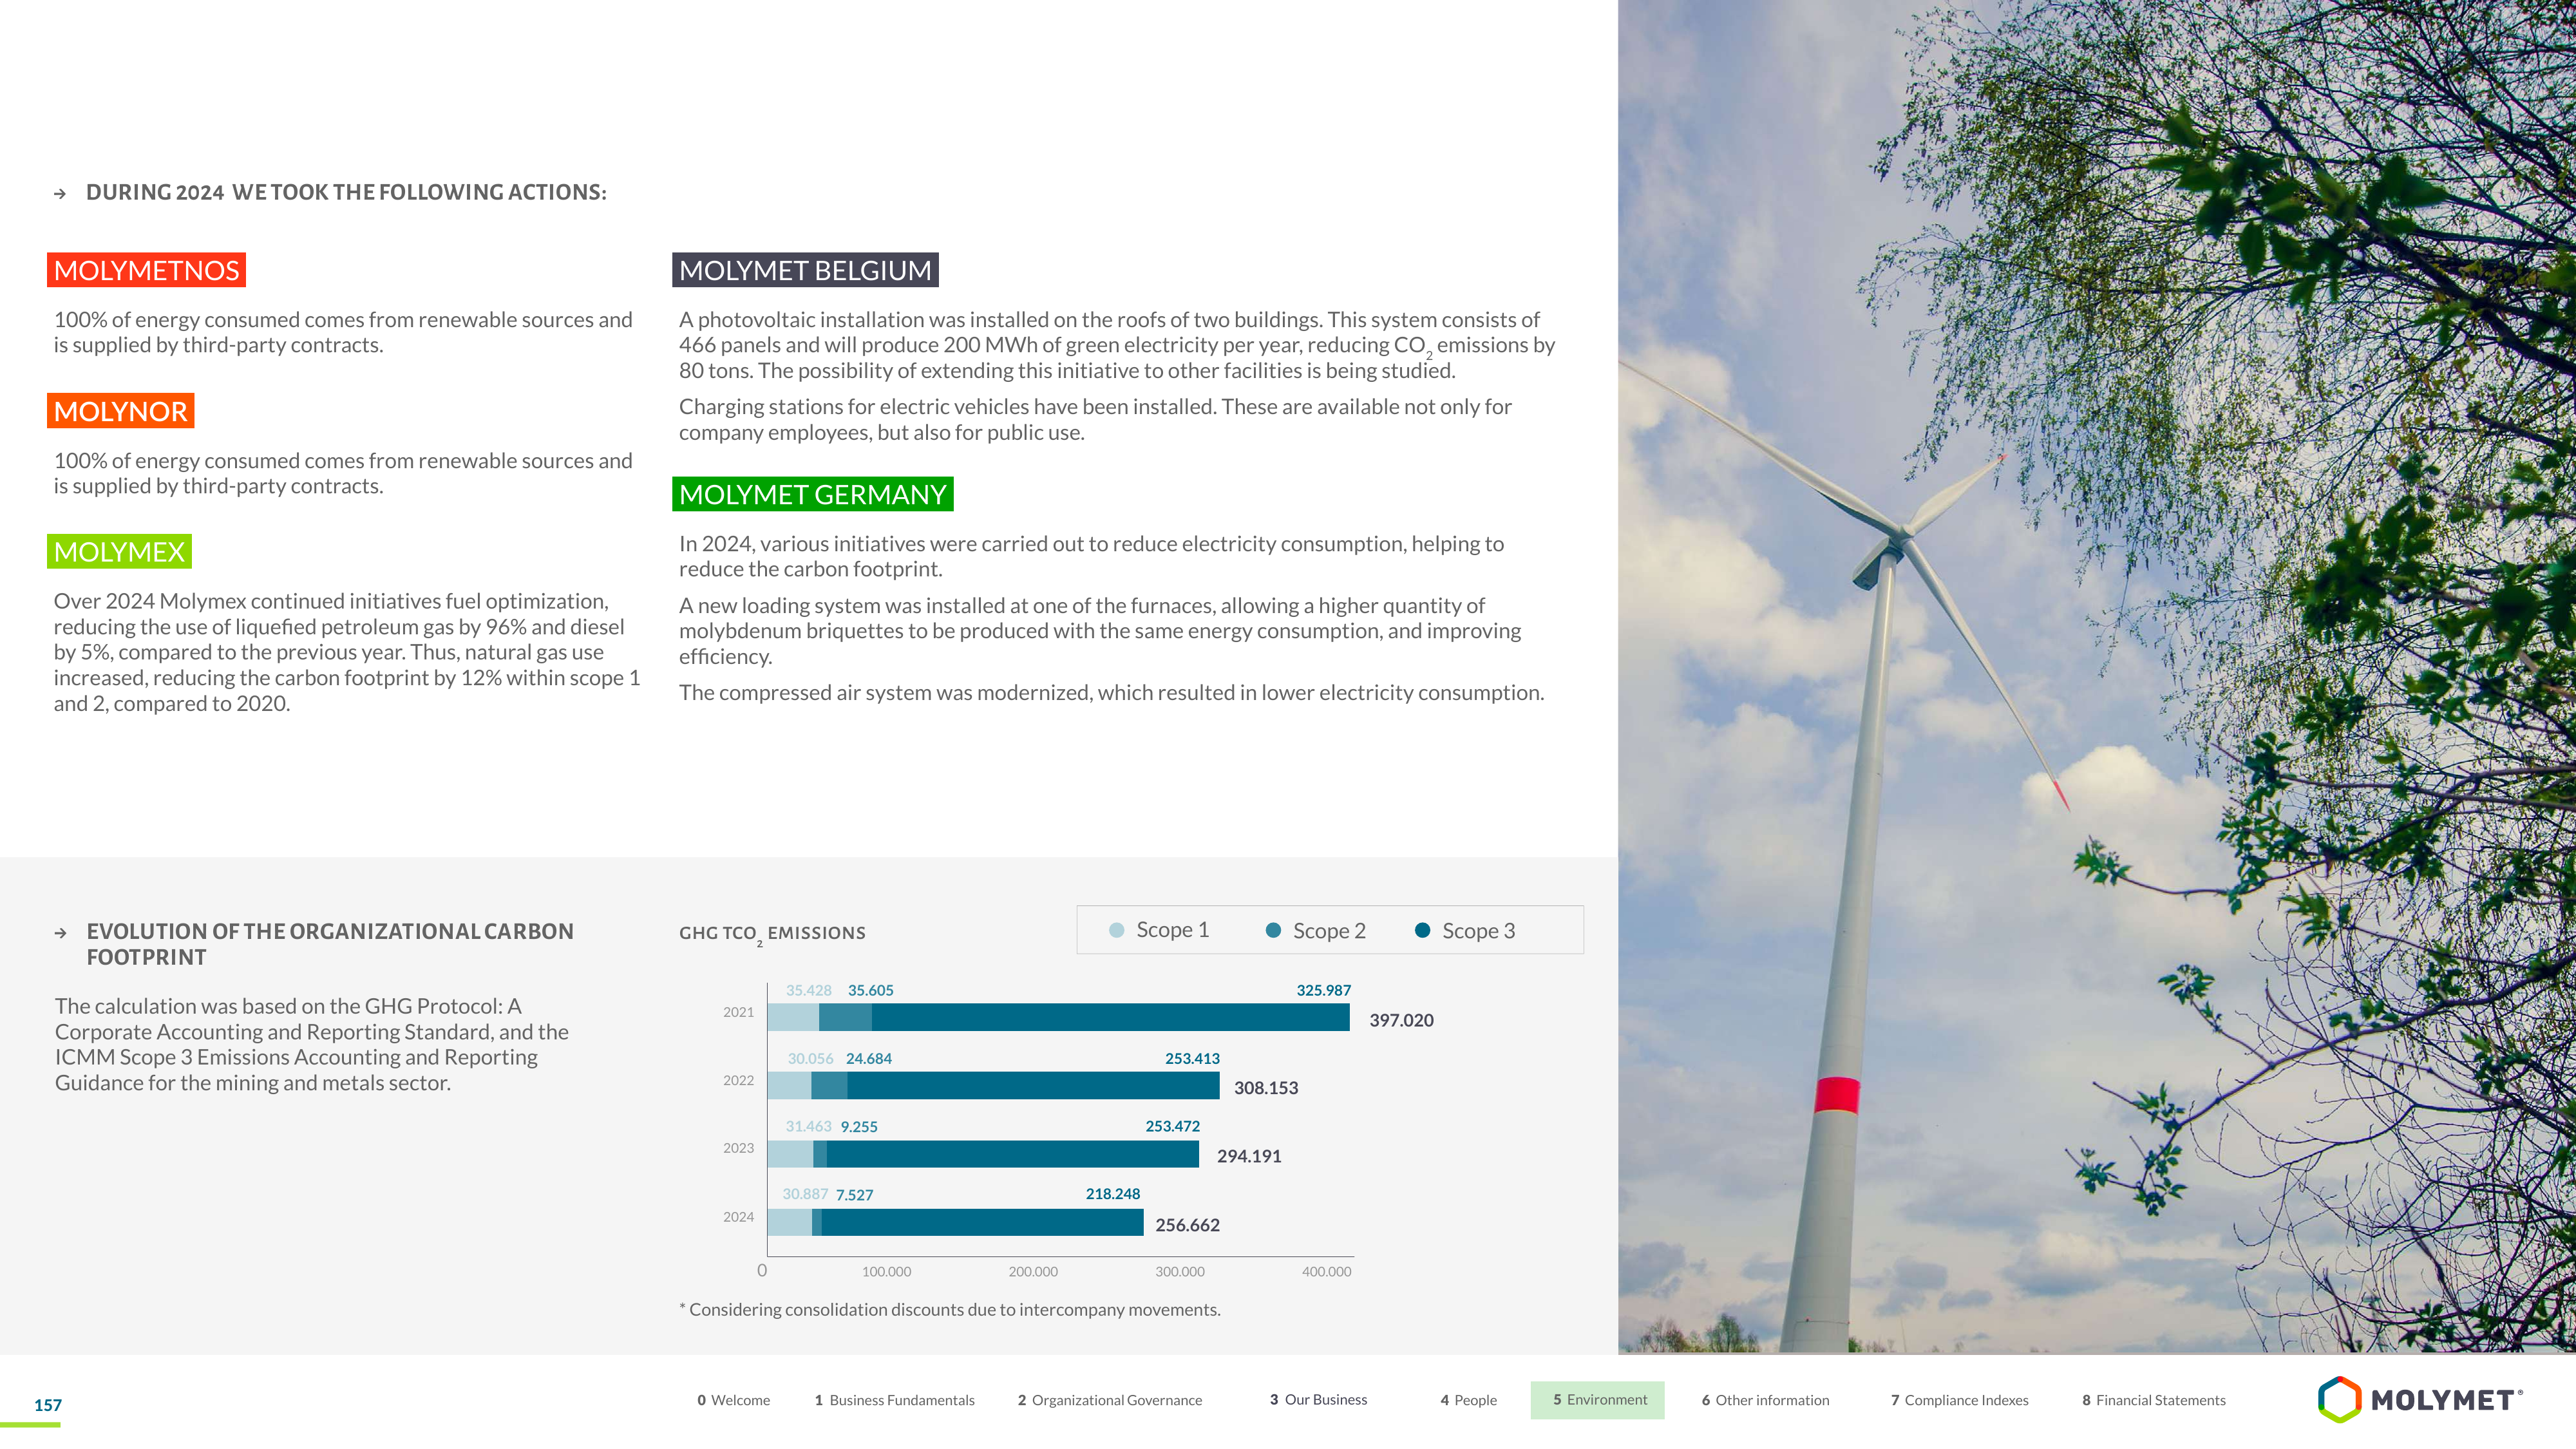The image size is (2576, 1449).
Task: Click the 2021 Scope 2 bar segment
Action: click(x=845, y=1017)
